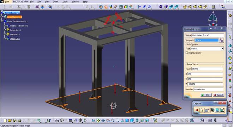The height and width of the screenshot is (127, 233).
Task: Open the multi-selection icon beside Supports
Action: [221, 40]
